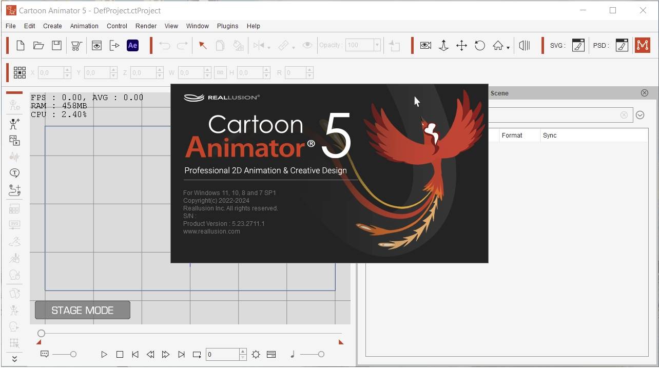
Task: Click the frame number input field
Action: pos(222,354)
